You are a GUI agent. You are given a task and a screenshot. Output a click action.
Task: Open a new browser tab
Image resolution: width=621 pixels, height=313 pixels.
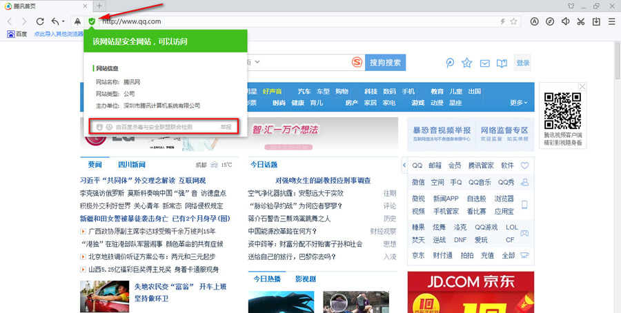(99, 6)
